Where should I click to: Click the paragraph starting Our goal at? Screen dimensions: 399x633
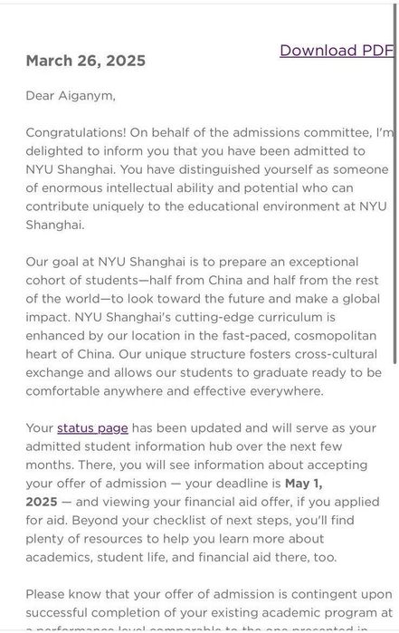pos(204,327)
